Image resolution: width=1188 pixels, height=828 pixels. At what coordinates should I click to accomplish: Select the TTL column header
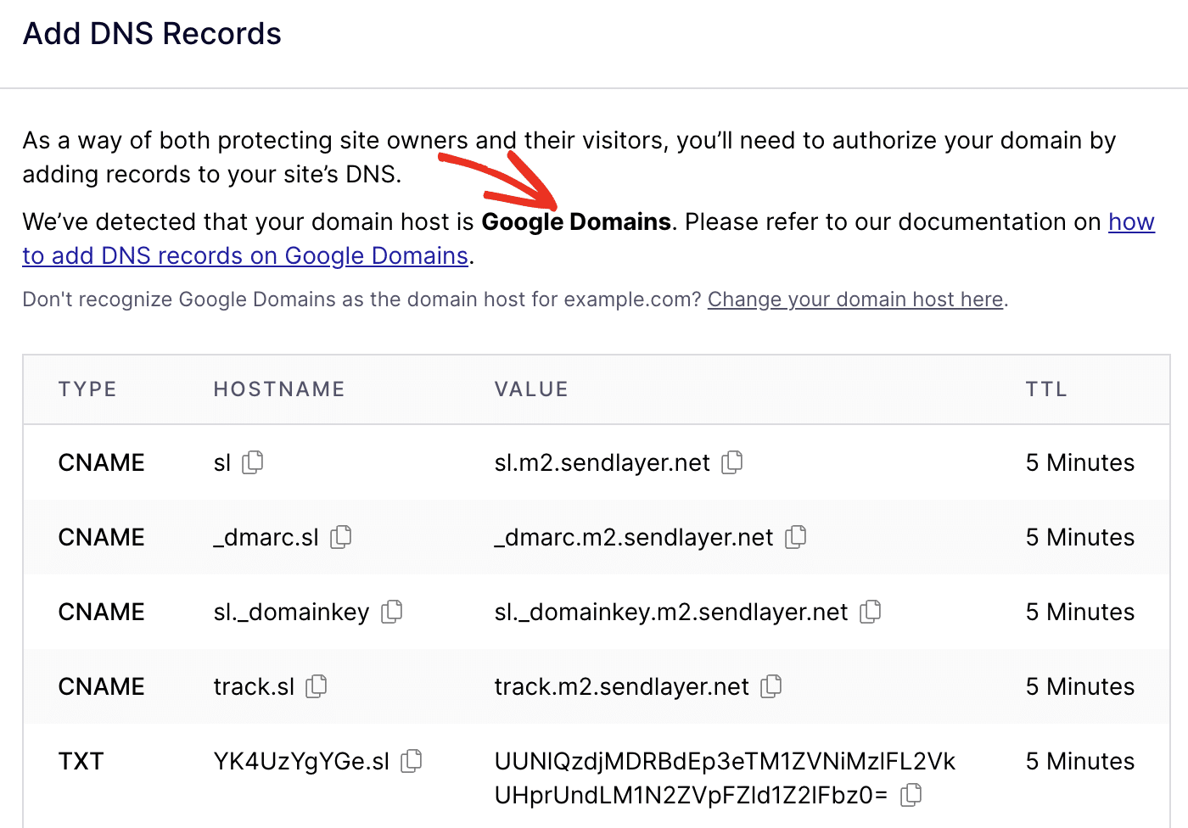pyautogui.click(x=1046, y=389)
